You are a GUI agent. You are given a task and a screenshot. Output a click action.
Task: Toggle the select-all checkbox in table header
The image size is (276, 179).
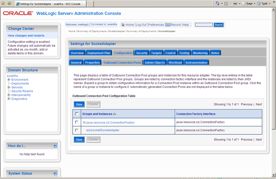point(77,114)
